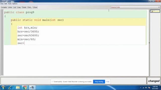Place cursor at end of 'sec='

point(24,43)
